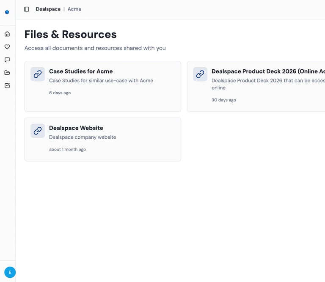
Task: Click link icon on Dealspace Website card
Action: click(38, 131)
